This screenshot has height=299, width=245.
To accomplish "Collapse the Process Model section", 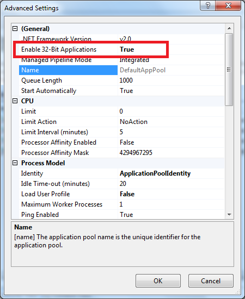I will pyautogui.click(x=15, y=163).
